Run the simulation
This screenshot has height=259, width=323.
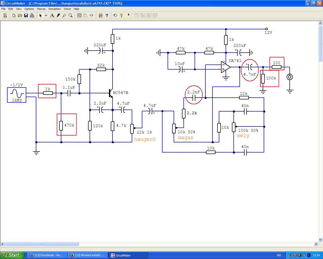(x=127, y=15)
